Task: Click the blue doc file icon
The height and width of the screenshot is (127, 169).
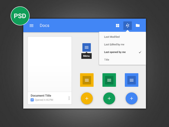Action: point(32,100)
